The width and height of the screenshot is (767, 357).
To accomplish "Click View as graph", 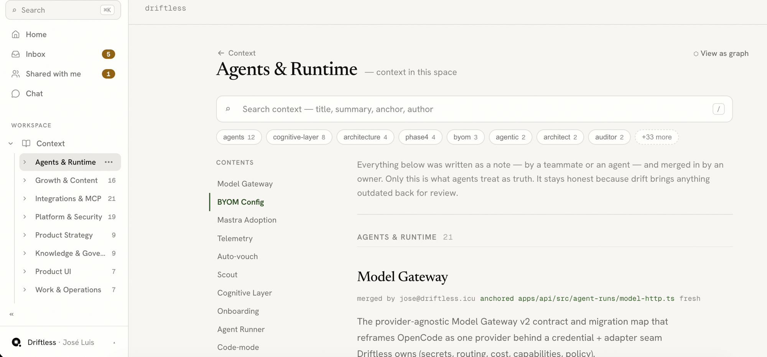I will (x=721, y=53).
